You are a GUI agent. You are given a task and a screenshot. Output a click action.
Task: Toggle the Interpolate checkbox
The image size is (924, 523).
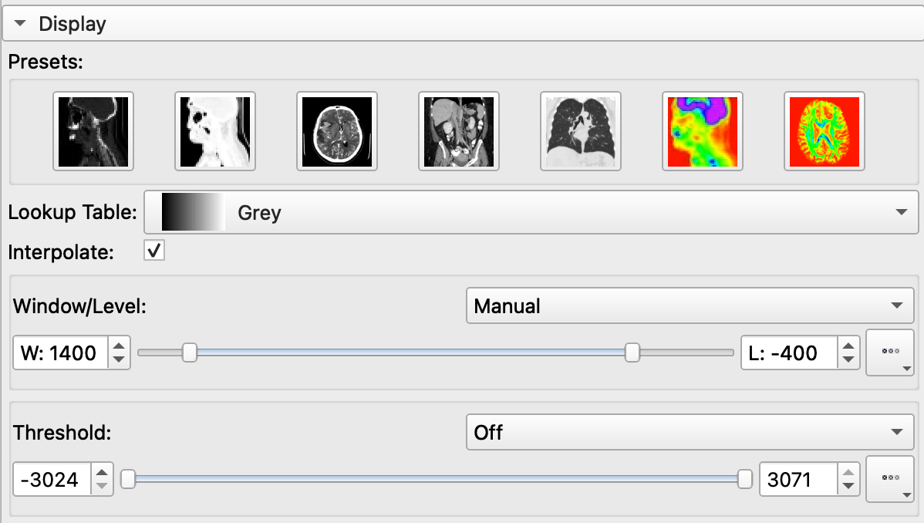(153, 251)
